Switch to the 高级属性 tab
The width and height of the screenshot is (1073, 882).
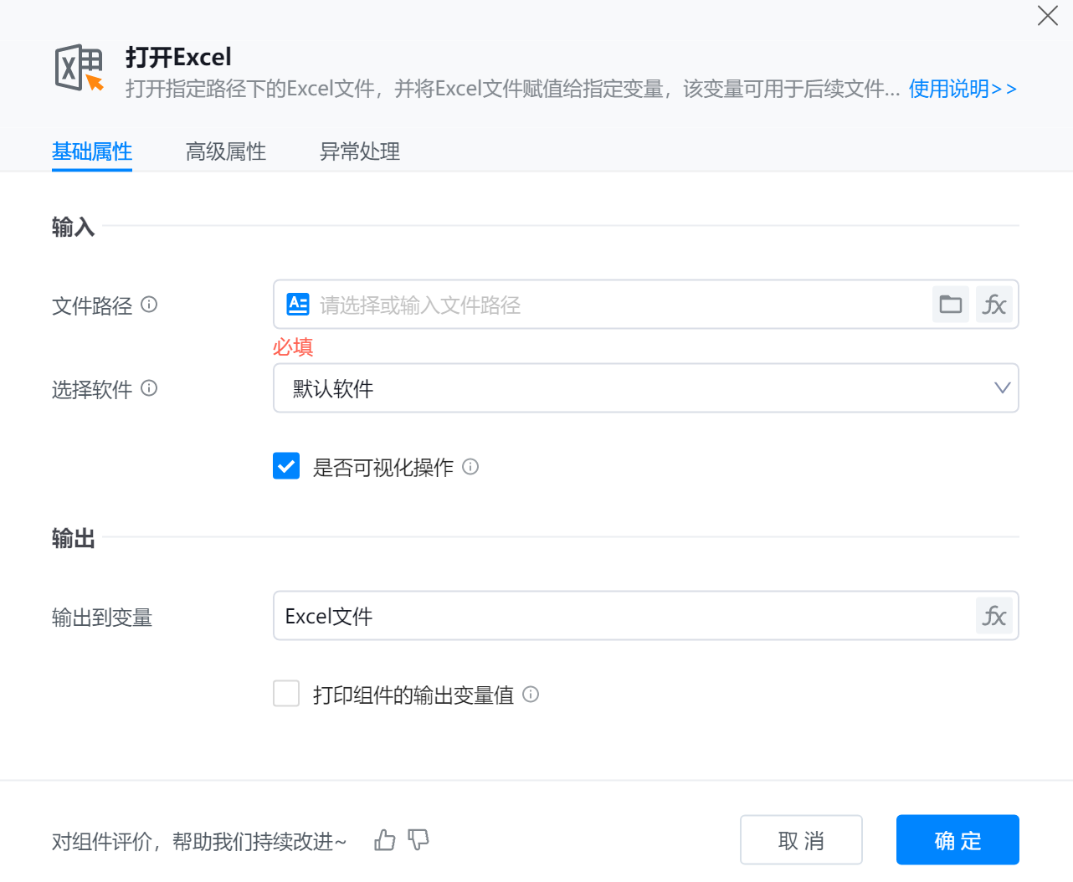[226, 151]
